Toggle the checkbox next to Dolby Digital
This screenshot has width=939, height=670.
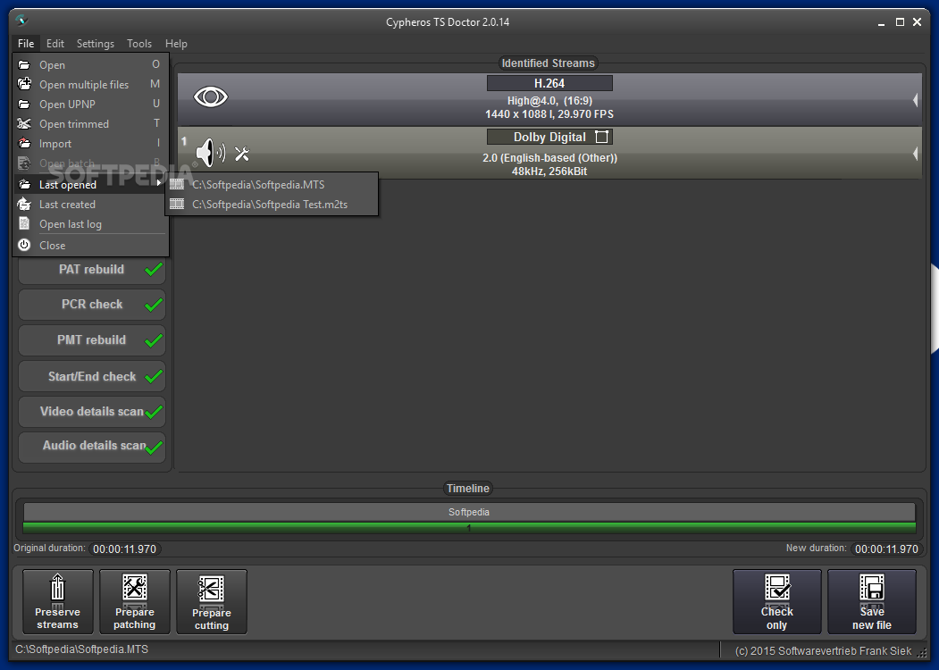coord(601,137)
